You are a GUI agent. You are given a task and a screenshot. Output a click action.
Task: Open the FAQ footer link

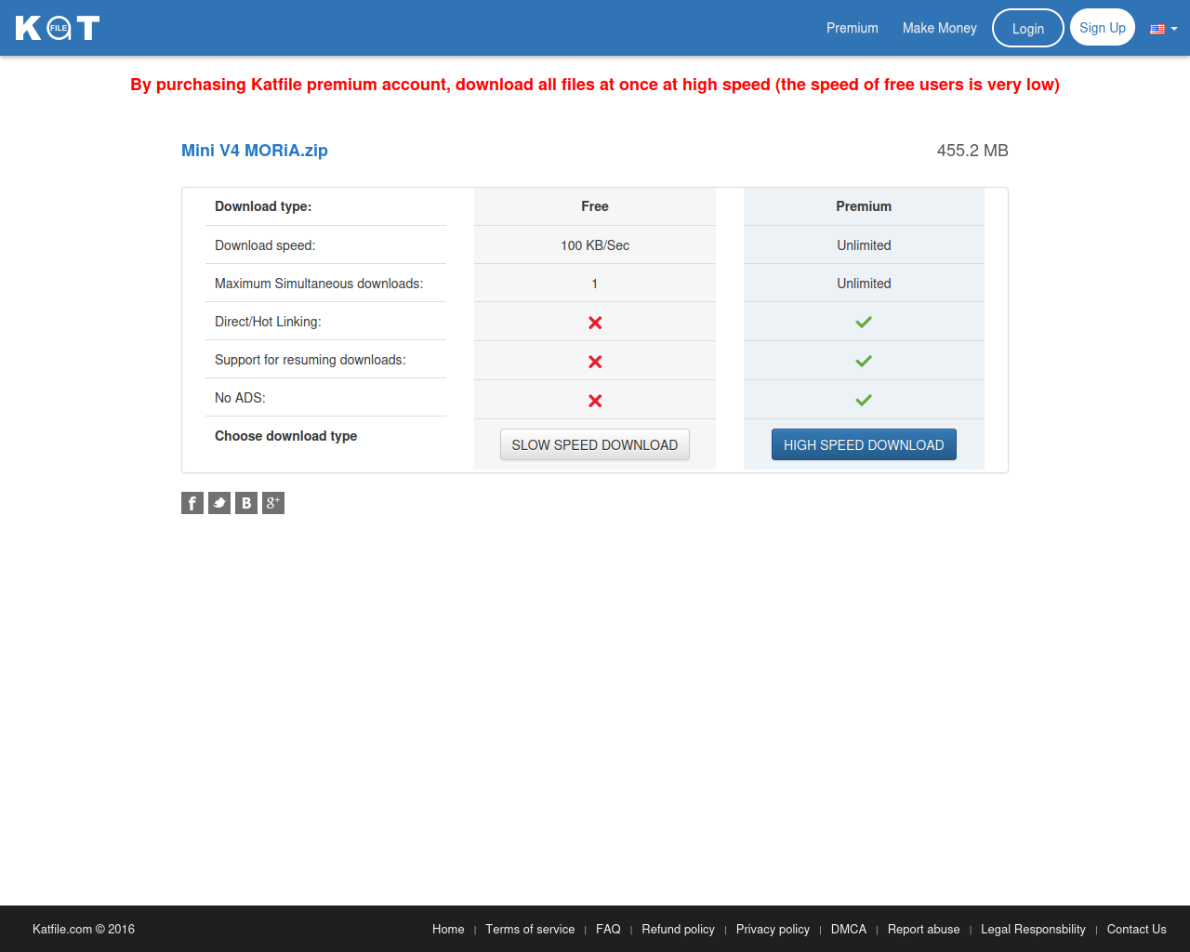[x=608, y=929]
